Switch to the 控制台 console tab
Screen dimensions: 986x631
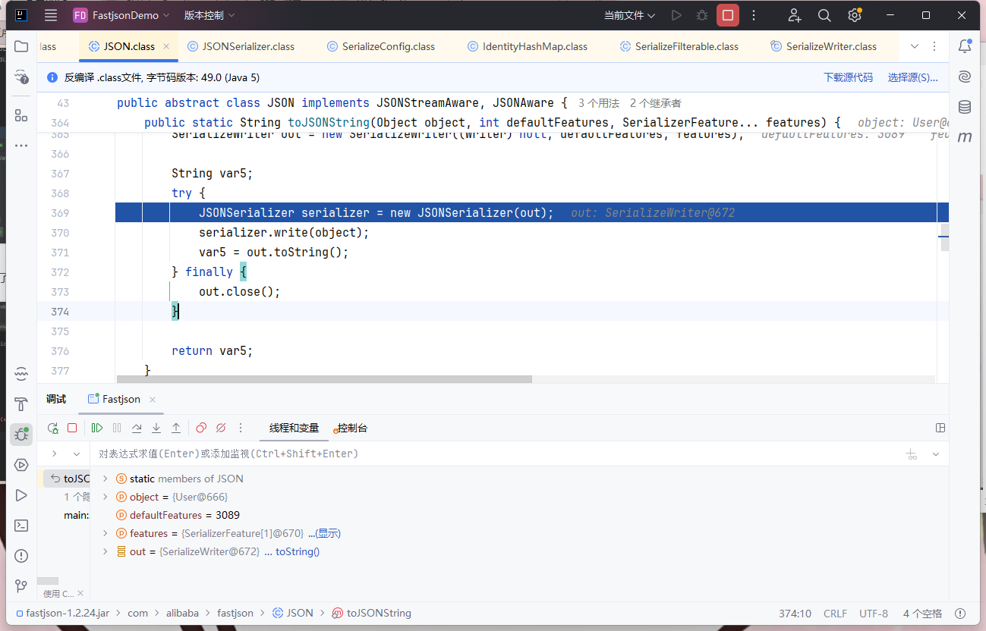coord(352,428)
